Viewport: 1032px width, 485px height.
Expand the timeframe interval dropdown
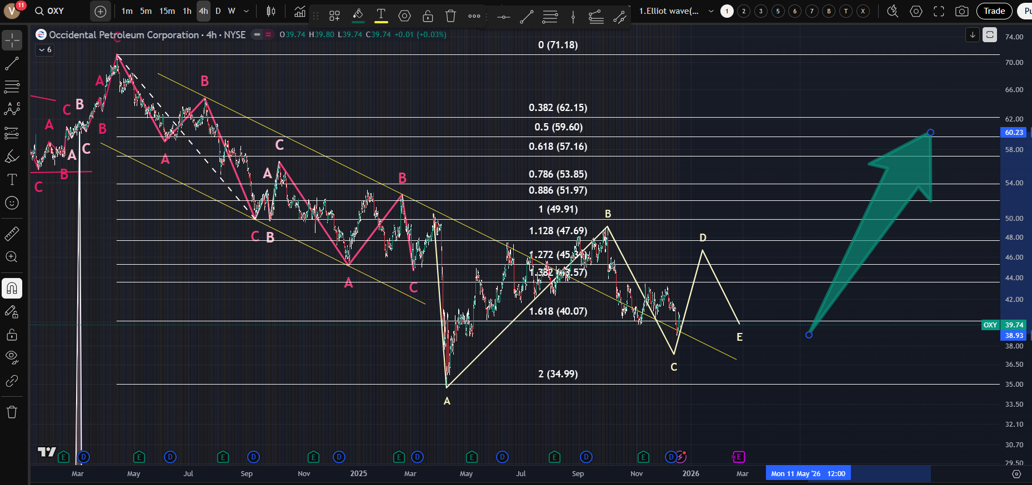246,11
